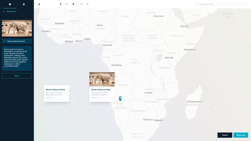Viewport: 251px width, 141px height.
Task: Click the Khartoum city label
Action: point(158,16)
